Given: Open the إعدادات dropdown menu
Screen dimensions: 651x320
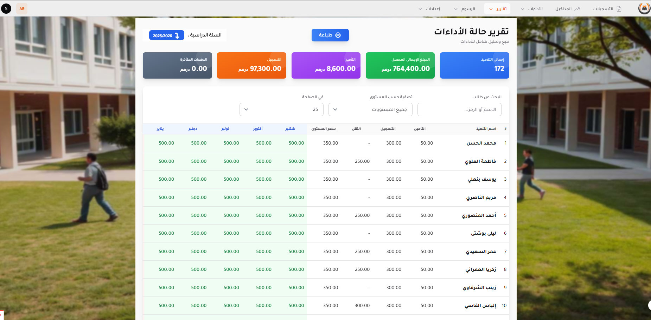Looking at the screenshot, I should tap(429, 9).
